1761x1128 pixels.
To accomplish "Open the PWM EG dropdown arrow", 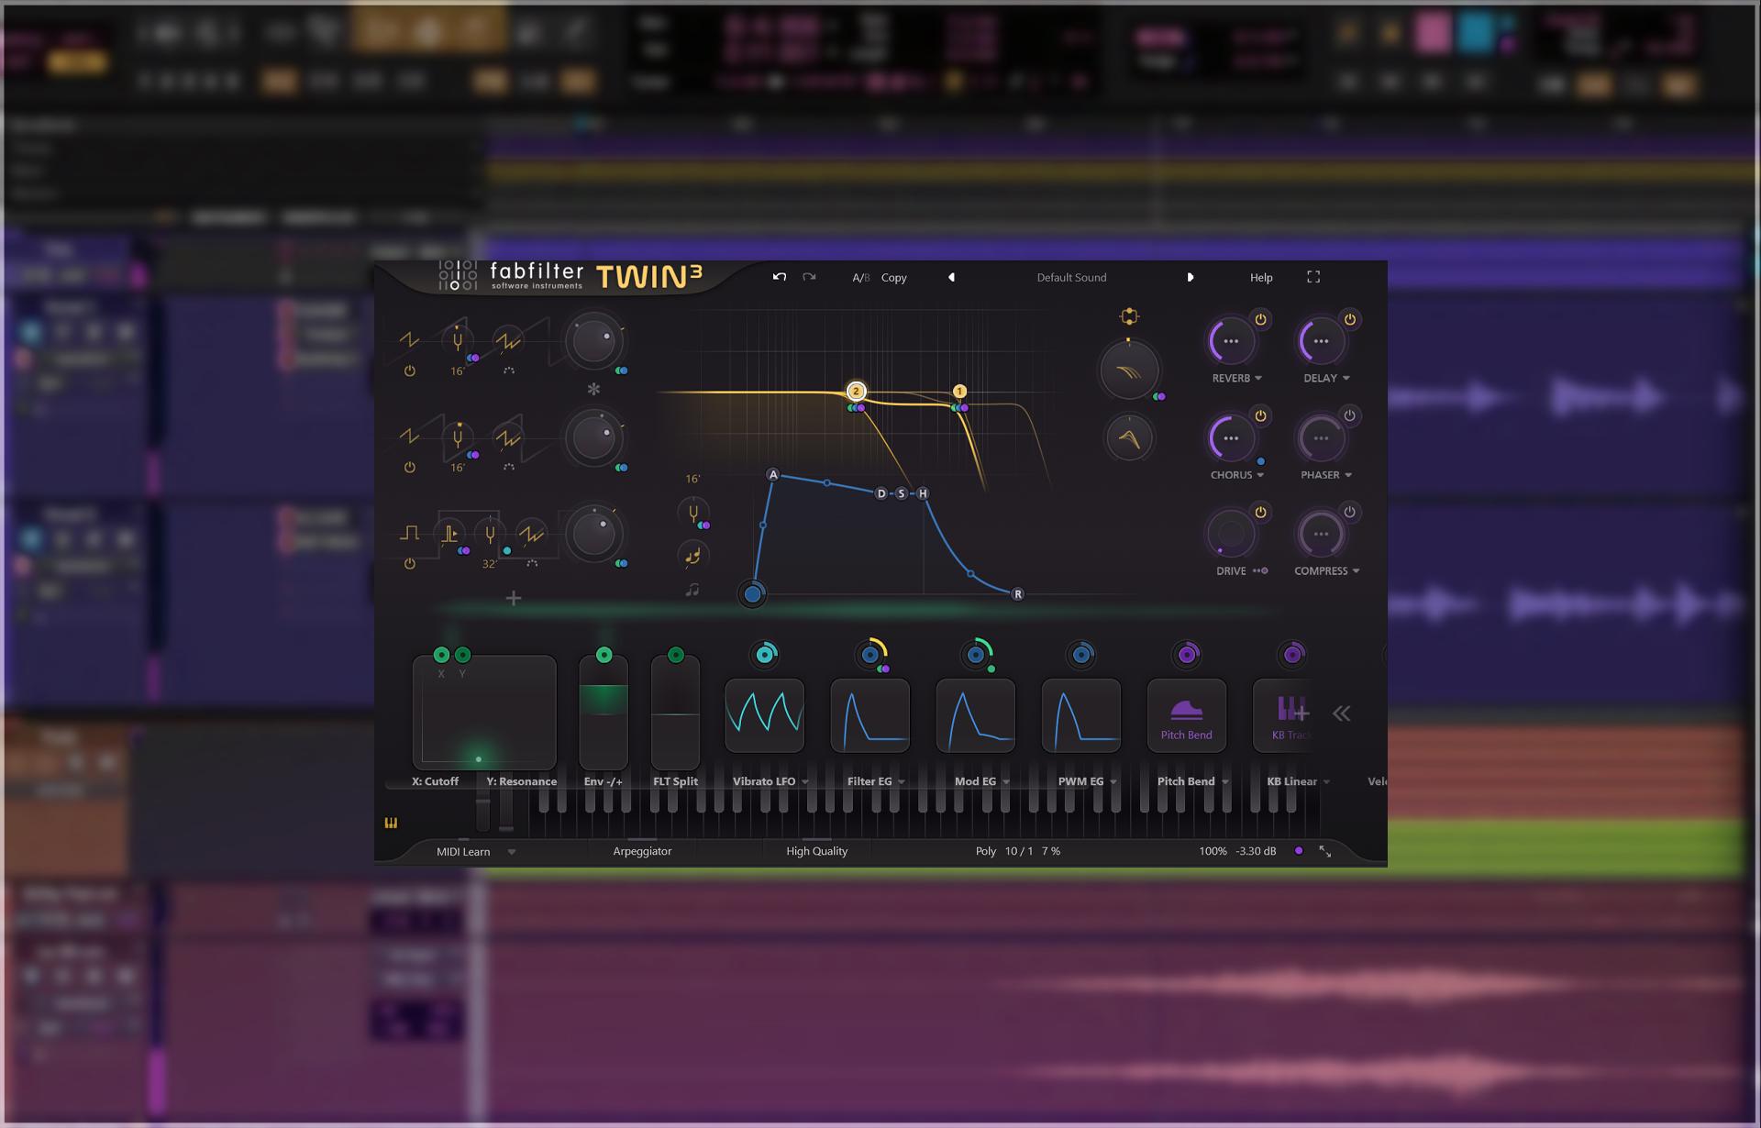I will pyautogui.click(x=1113, y=782).
